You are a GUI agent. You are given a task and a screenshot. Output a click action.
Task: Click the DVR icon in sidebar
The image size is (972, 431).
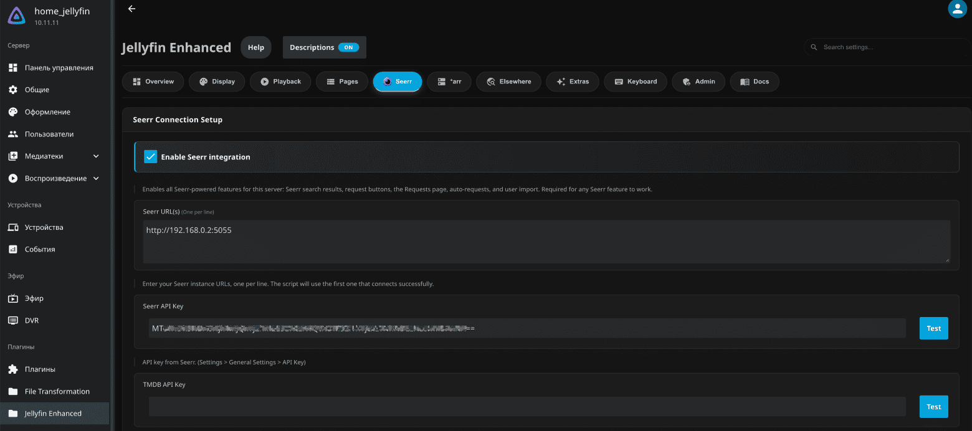pos(13,320)
